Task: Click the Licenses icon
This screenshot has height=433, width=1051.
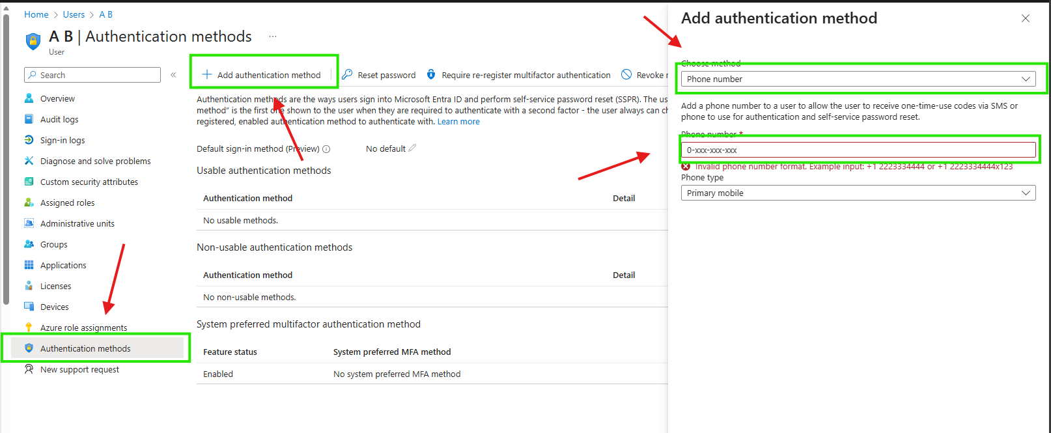Action: (x=29, y=286)
